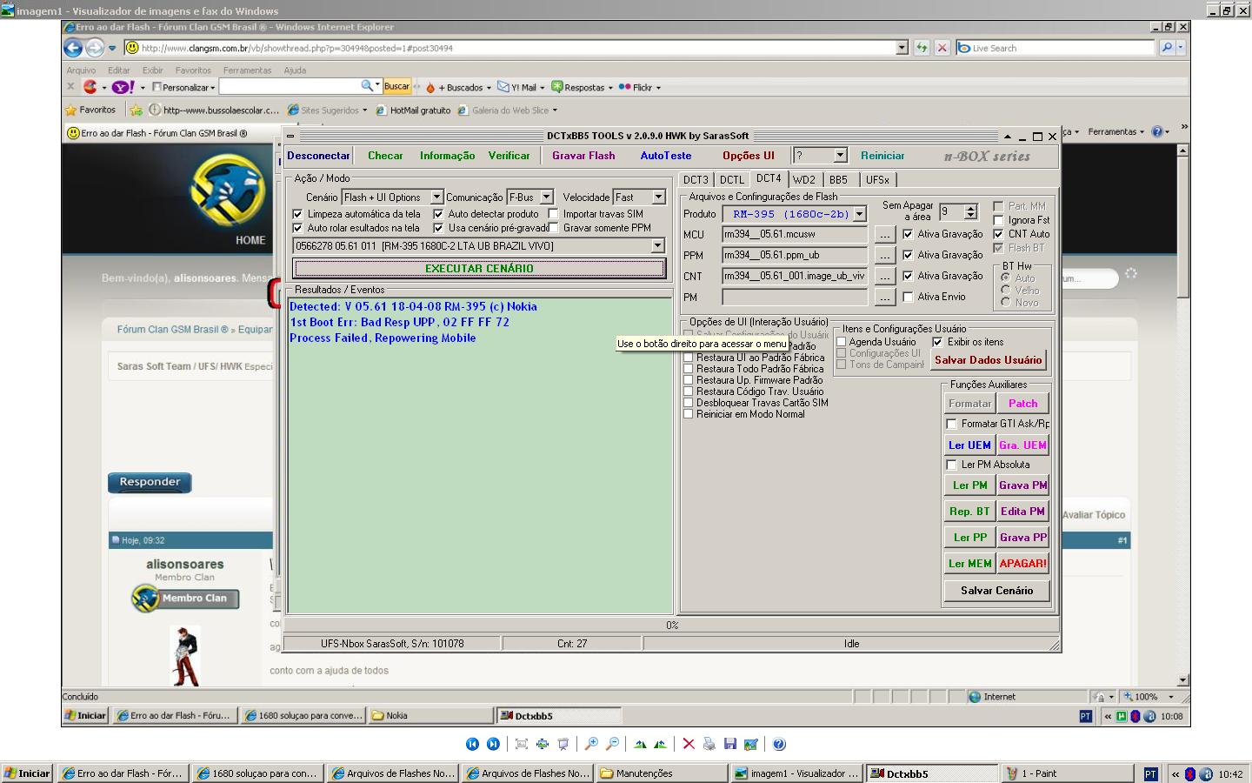
Task: Expand the Internet Explorer address bar history
Action: (x=902, y=48)
